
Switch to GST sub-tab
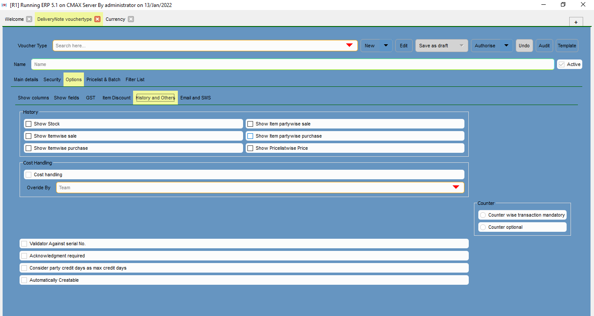point(91,98)
